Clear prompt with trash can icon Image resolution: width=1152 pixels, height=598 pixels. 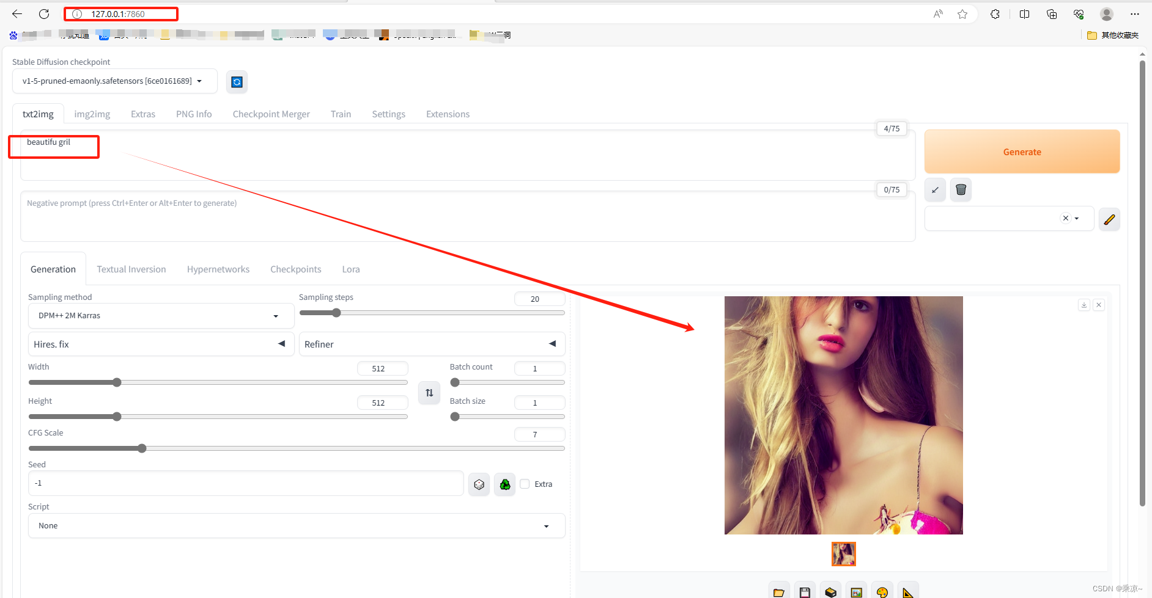click(x=961, y=189)
